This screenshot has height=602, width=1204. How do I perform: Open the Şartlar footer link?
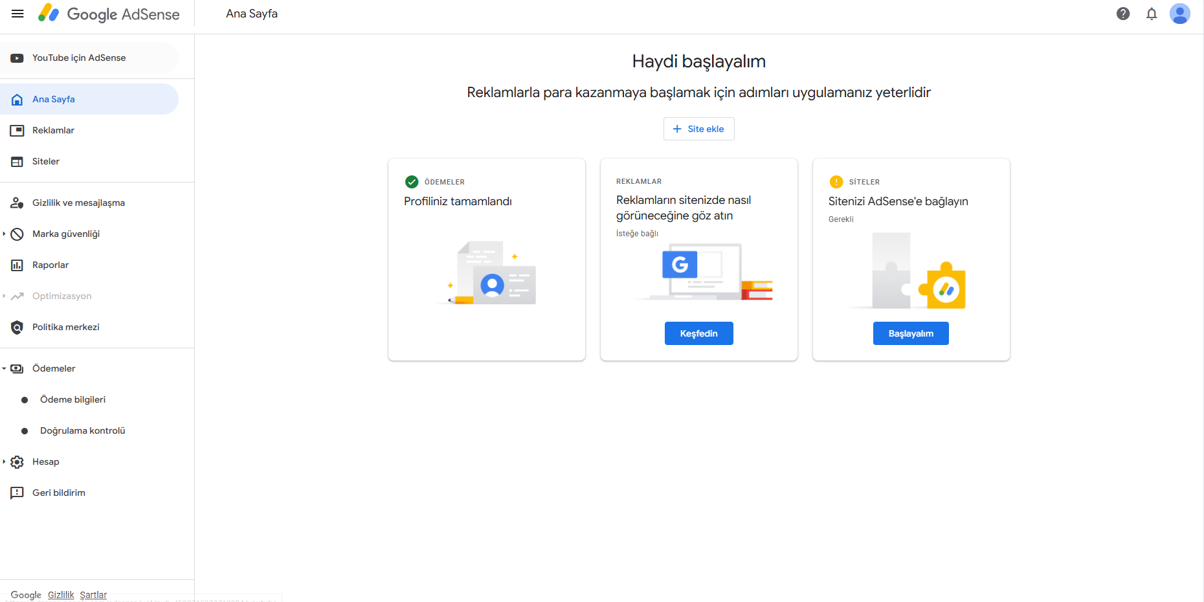point(93,595)
